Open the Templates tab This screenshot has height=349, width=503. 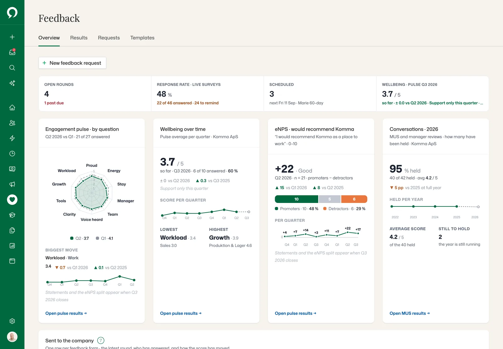142,38
